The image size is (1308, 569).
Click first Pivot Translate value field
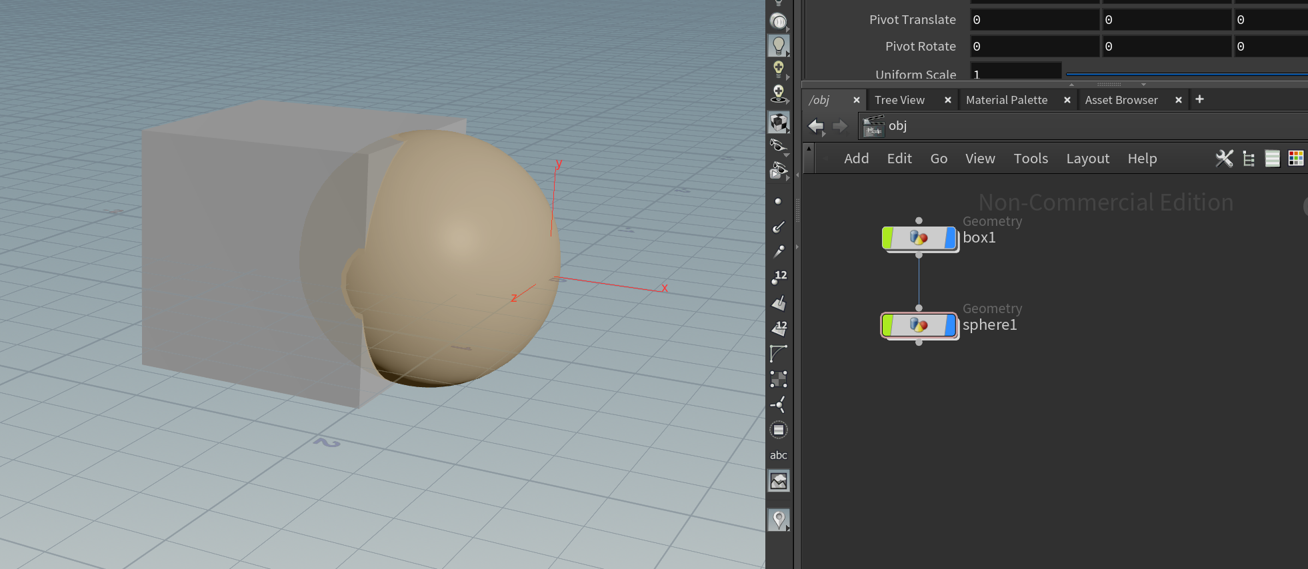(1034, 20)
